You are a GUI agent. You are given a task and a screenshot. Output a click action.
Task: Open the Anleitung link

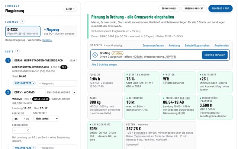[x=174, y=45]
